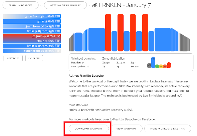This screenshot has height=136, width=197.
Task: Click the last red interval bar in chart
Action: (x=145, y=32)
